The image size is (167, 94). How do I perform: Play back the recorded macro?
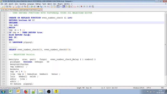87,7
